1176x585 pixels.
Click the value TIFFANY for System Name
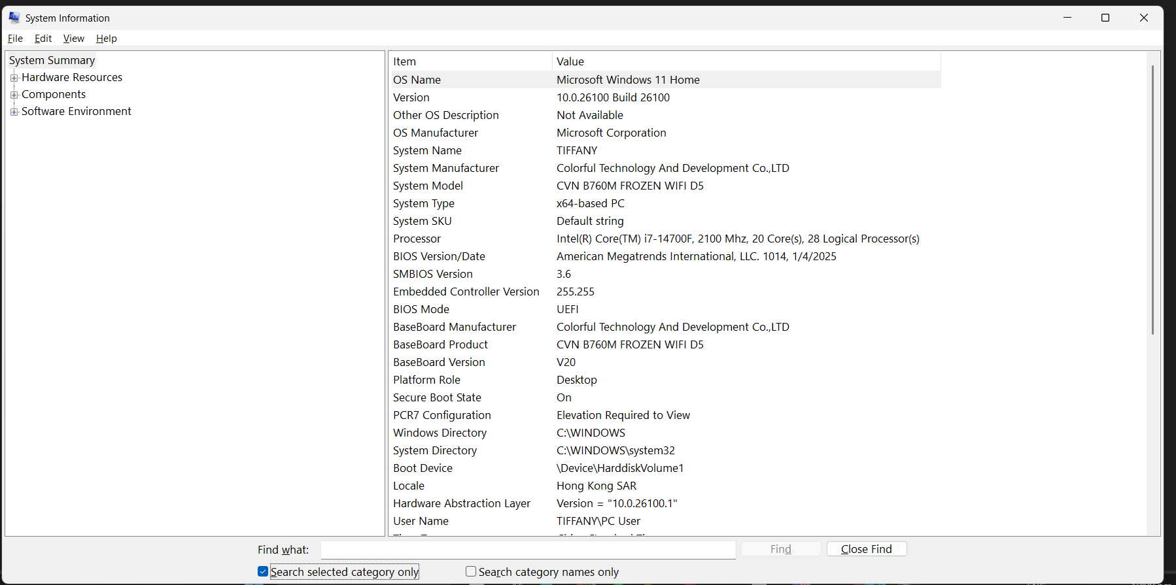coord(577,150)
